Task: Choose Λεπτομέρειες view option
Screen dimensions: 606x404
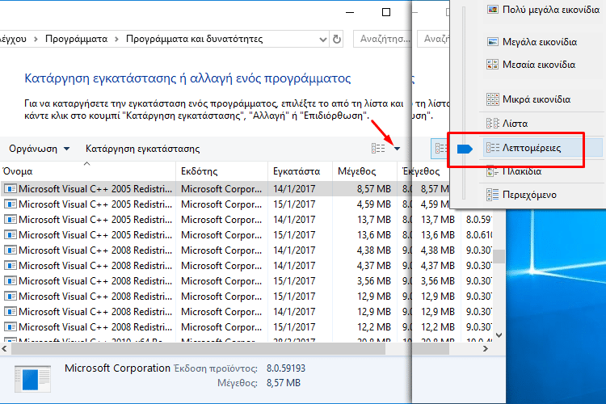Action: tap(543, 148)
